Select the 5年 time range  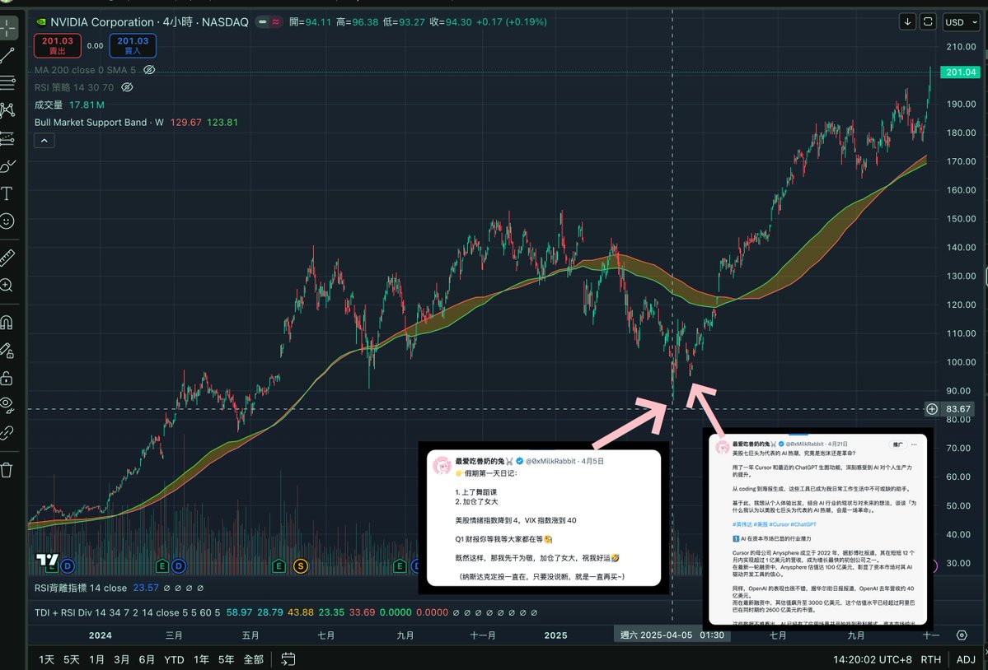(x=227, y=659)
